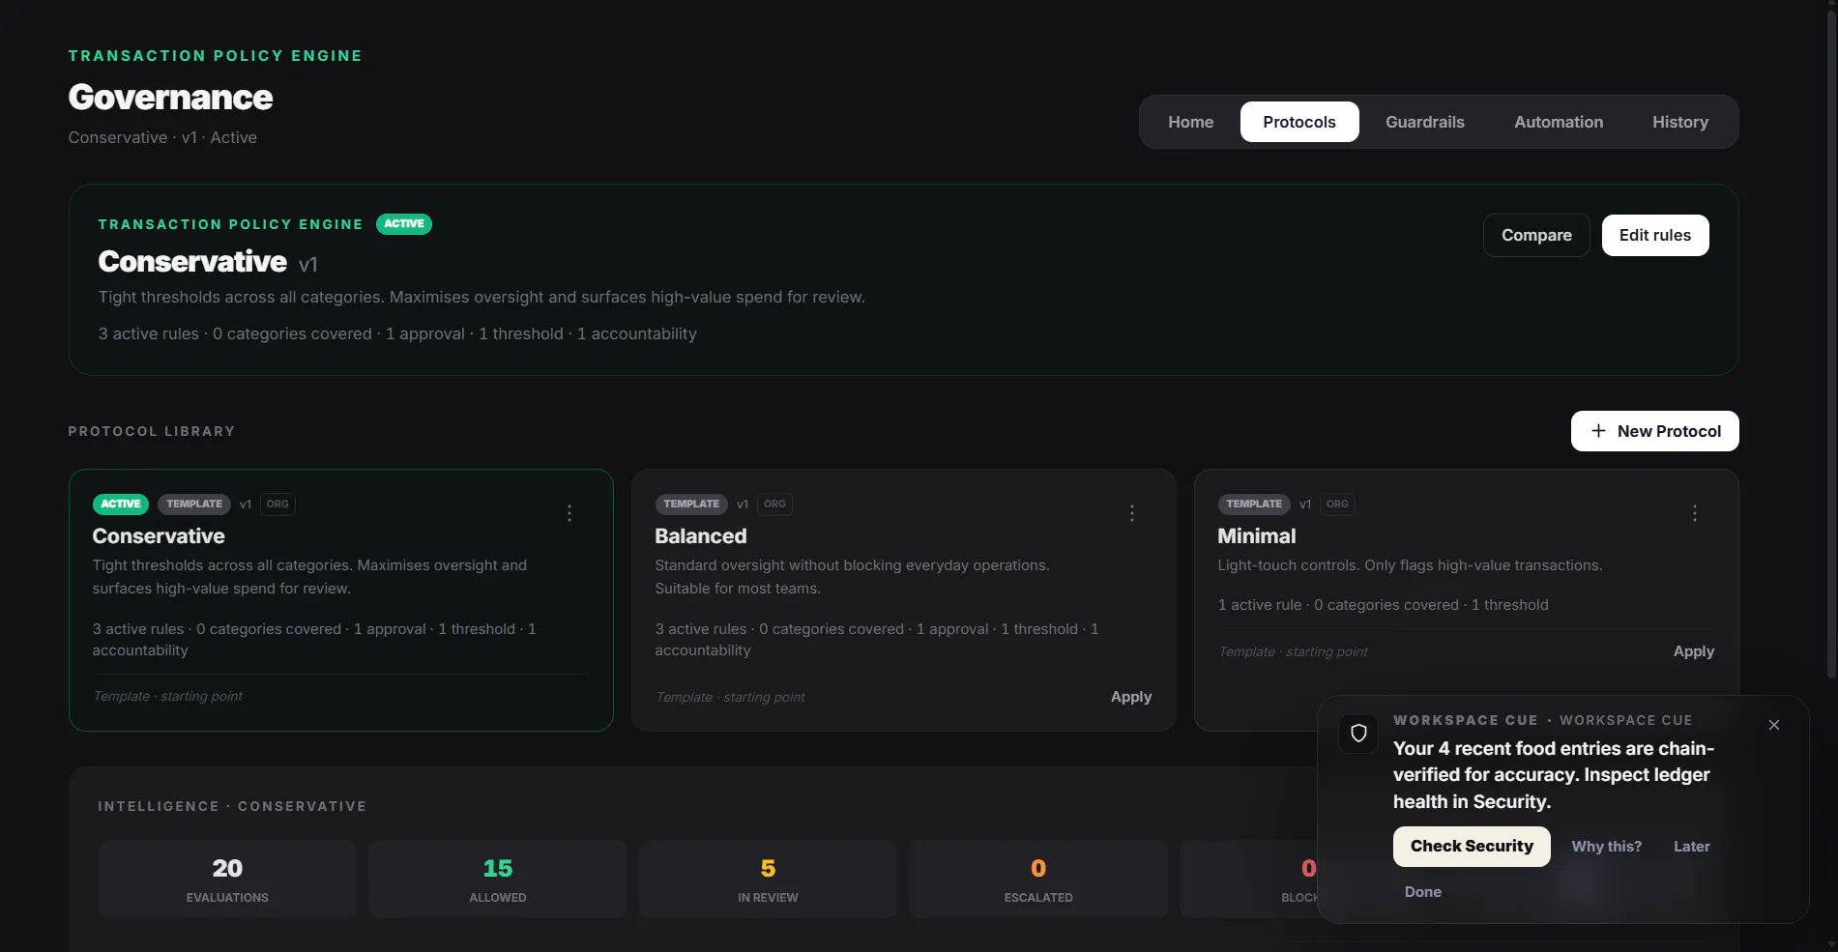Image resolution: width=1838 pixels, height=952 pixels.
Task: Click the plus icon in New Protocol
Action: (x=1598, y=431)
